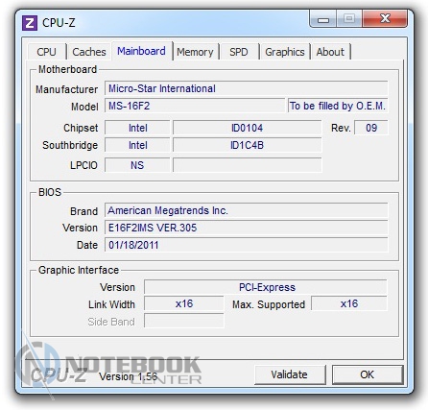Click the Validate button
The width and height of the screenshot is (428, 410).
pyautogui.click(x=290, y=374)
